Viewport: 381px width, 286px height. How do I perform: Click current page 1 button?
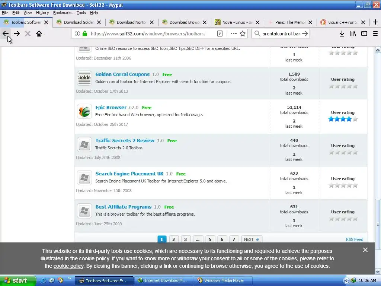(162, 239)
